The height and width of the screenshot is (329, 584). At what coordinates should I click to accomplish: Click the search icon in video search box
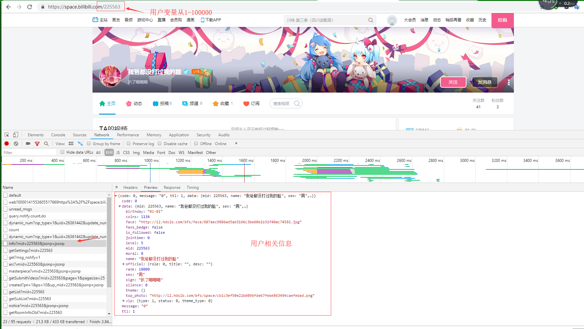pyautogui.click(x=297, y=103)
